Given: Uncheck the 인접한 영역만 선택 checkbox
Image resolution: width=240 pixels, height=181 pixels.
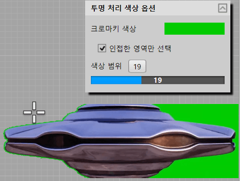Looking at the screenshot, I should (102, 48).
